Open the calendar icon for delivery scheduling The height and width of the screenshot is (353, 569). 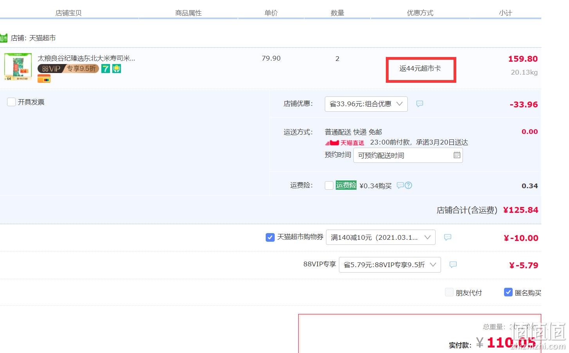pyautogui.click(x=457, y=155)
